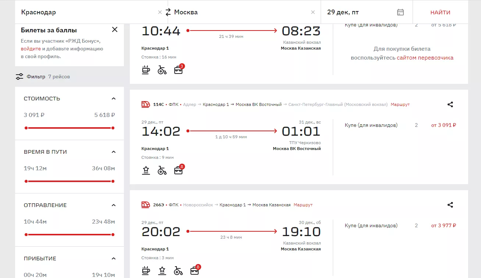Swap departure and destination cities
The width and height of the screenshot is (481, 278).
pyautogui.click(x=168, y=12)
